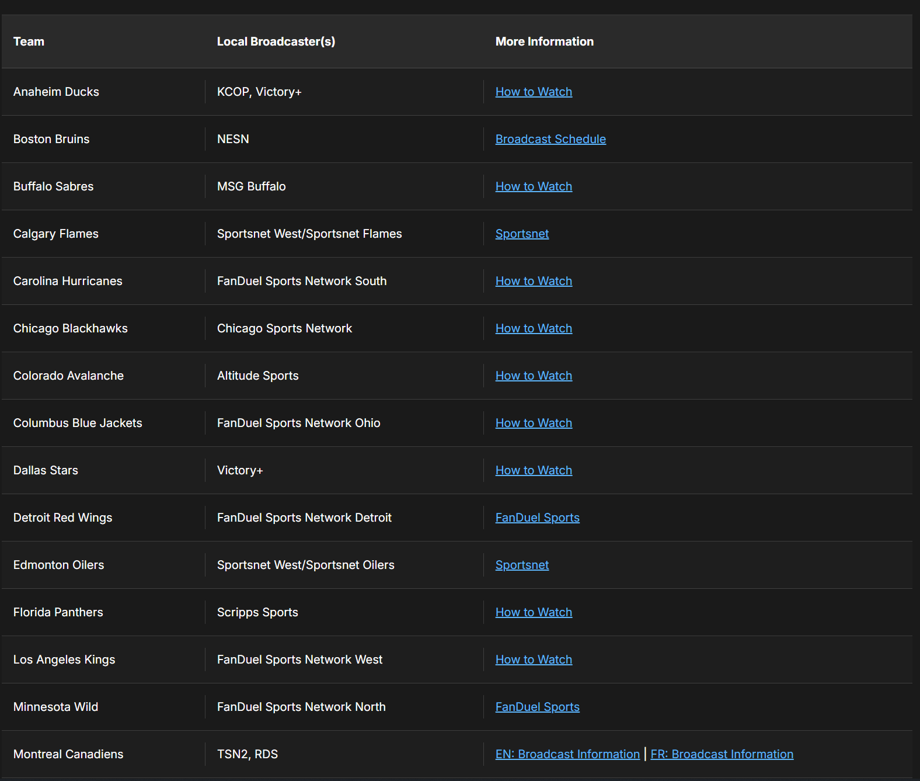Image resolution: width=920 pixels, height=781 pixels.
Task: Click FanDuel Sports Network Detroit cell
Action: click(x=344, y=518)
